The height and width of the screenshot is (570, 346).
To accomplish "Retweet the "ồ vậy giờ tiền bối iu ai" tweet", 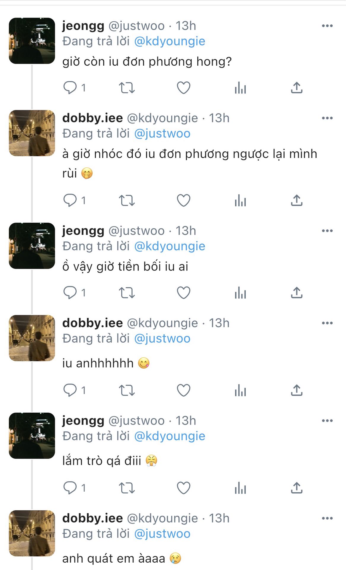I will pyautogui.click(x=127, y=293).
